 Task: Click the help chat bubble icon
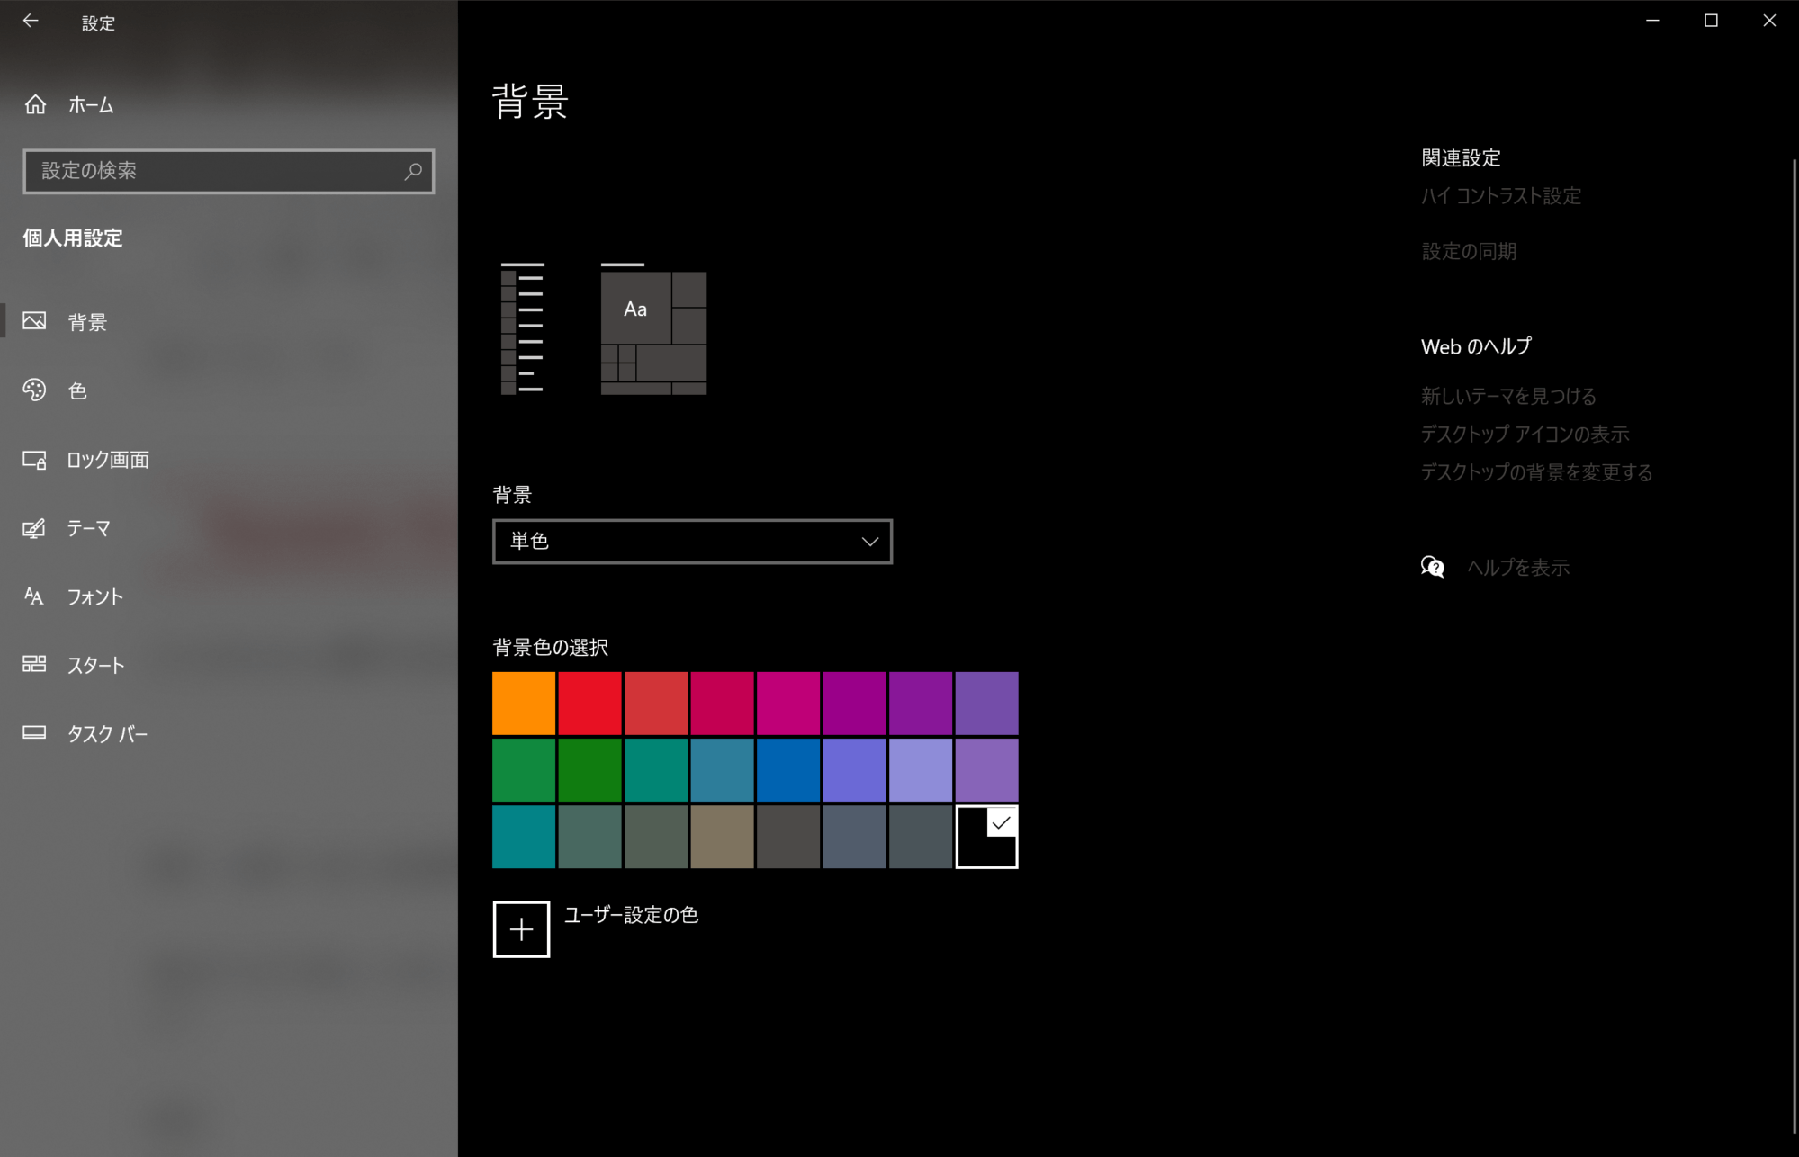pyautogui.click(x=1433, y=567)
